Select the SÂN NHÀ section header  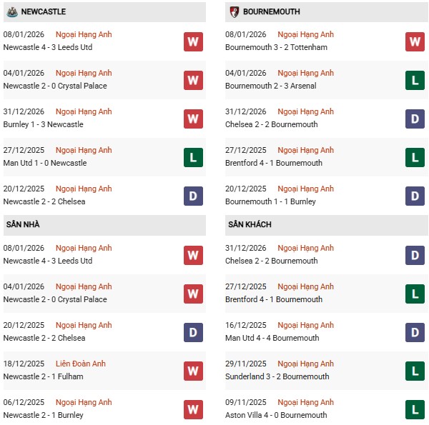click(x=23, y=225)
